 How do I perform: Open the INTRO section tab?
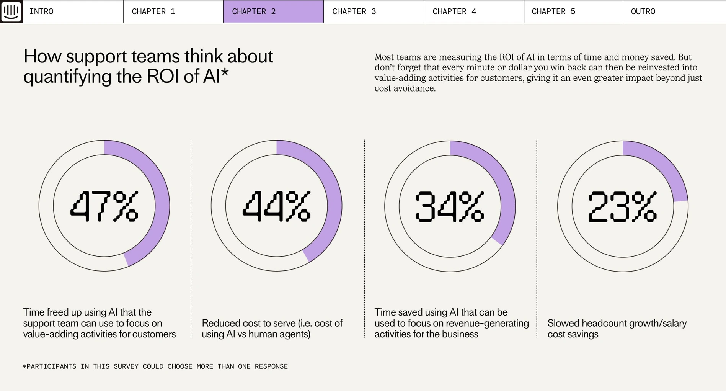pos(73,11)
